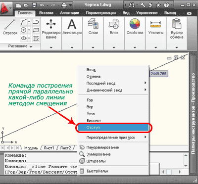Open Help question mark icon

click(166, 5)
